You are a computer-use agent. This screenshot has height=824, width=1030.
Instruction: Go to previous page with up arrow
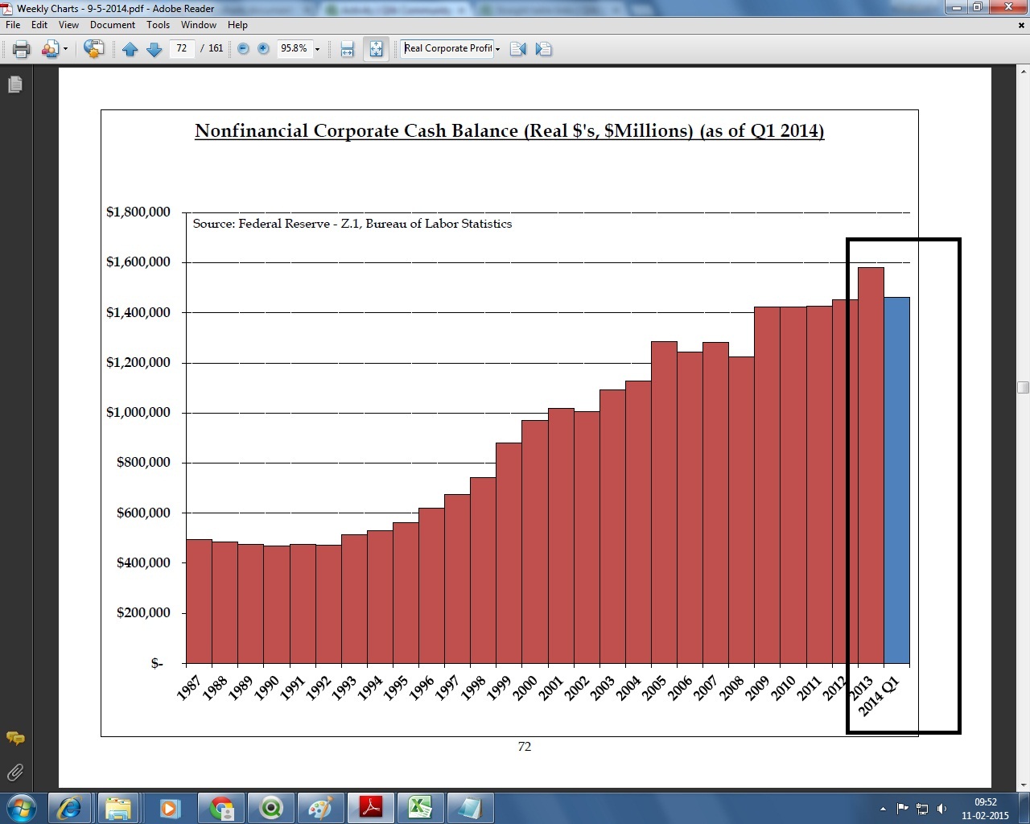(130, 49)
